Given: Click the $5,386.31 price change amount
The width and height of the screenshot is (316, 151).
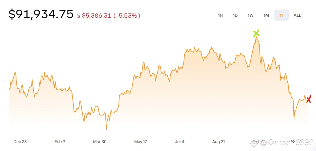Looking at the screenshot, I should pos(96,15).
